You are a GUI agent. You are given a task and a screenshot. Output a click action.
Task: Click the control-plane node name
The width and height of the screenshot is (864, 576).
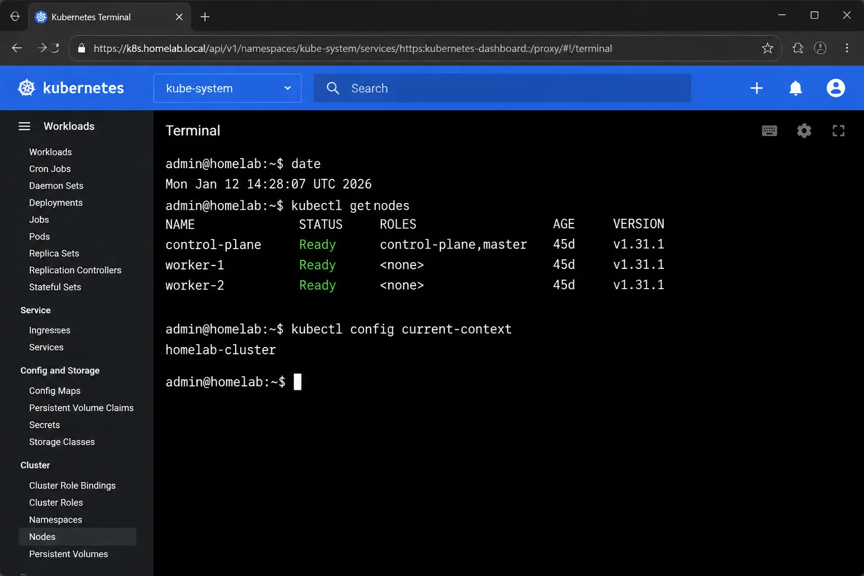(x=213, y=245)
